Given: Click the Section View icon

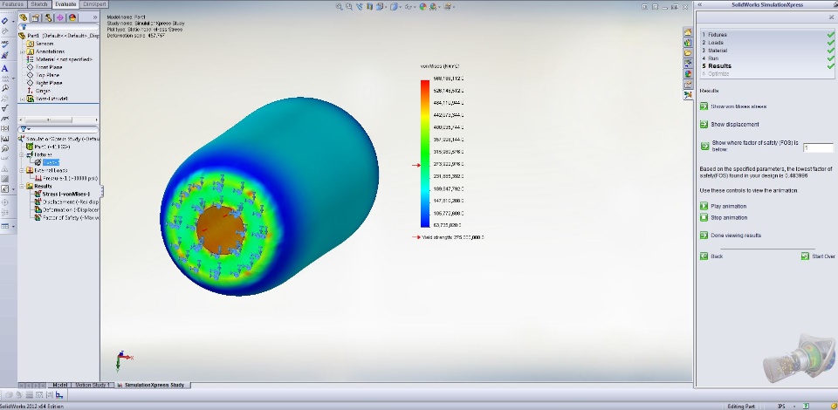Looking at the screenshot, I should 370,6.
